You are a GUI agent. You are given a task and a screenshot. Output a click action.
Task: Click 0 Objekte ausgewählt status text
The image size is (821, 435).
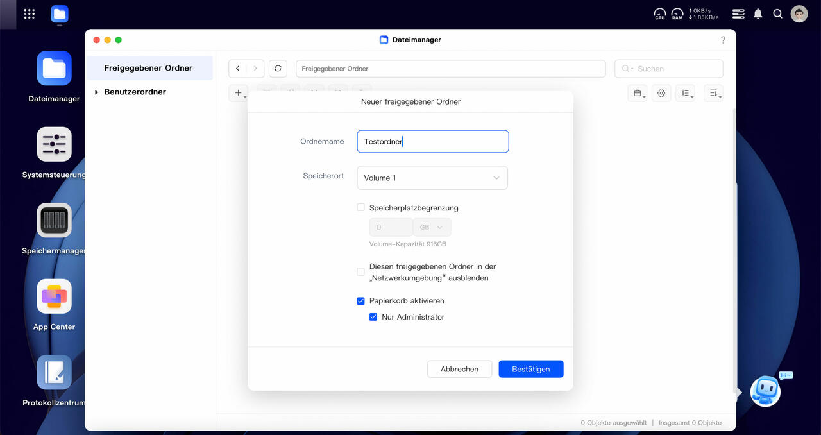click(x=614, y=423)
